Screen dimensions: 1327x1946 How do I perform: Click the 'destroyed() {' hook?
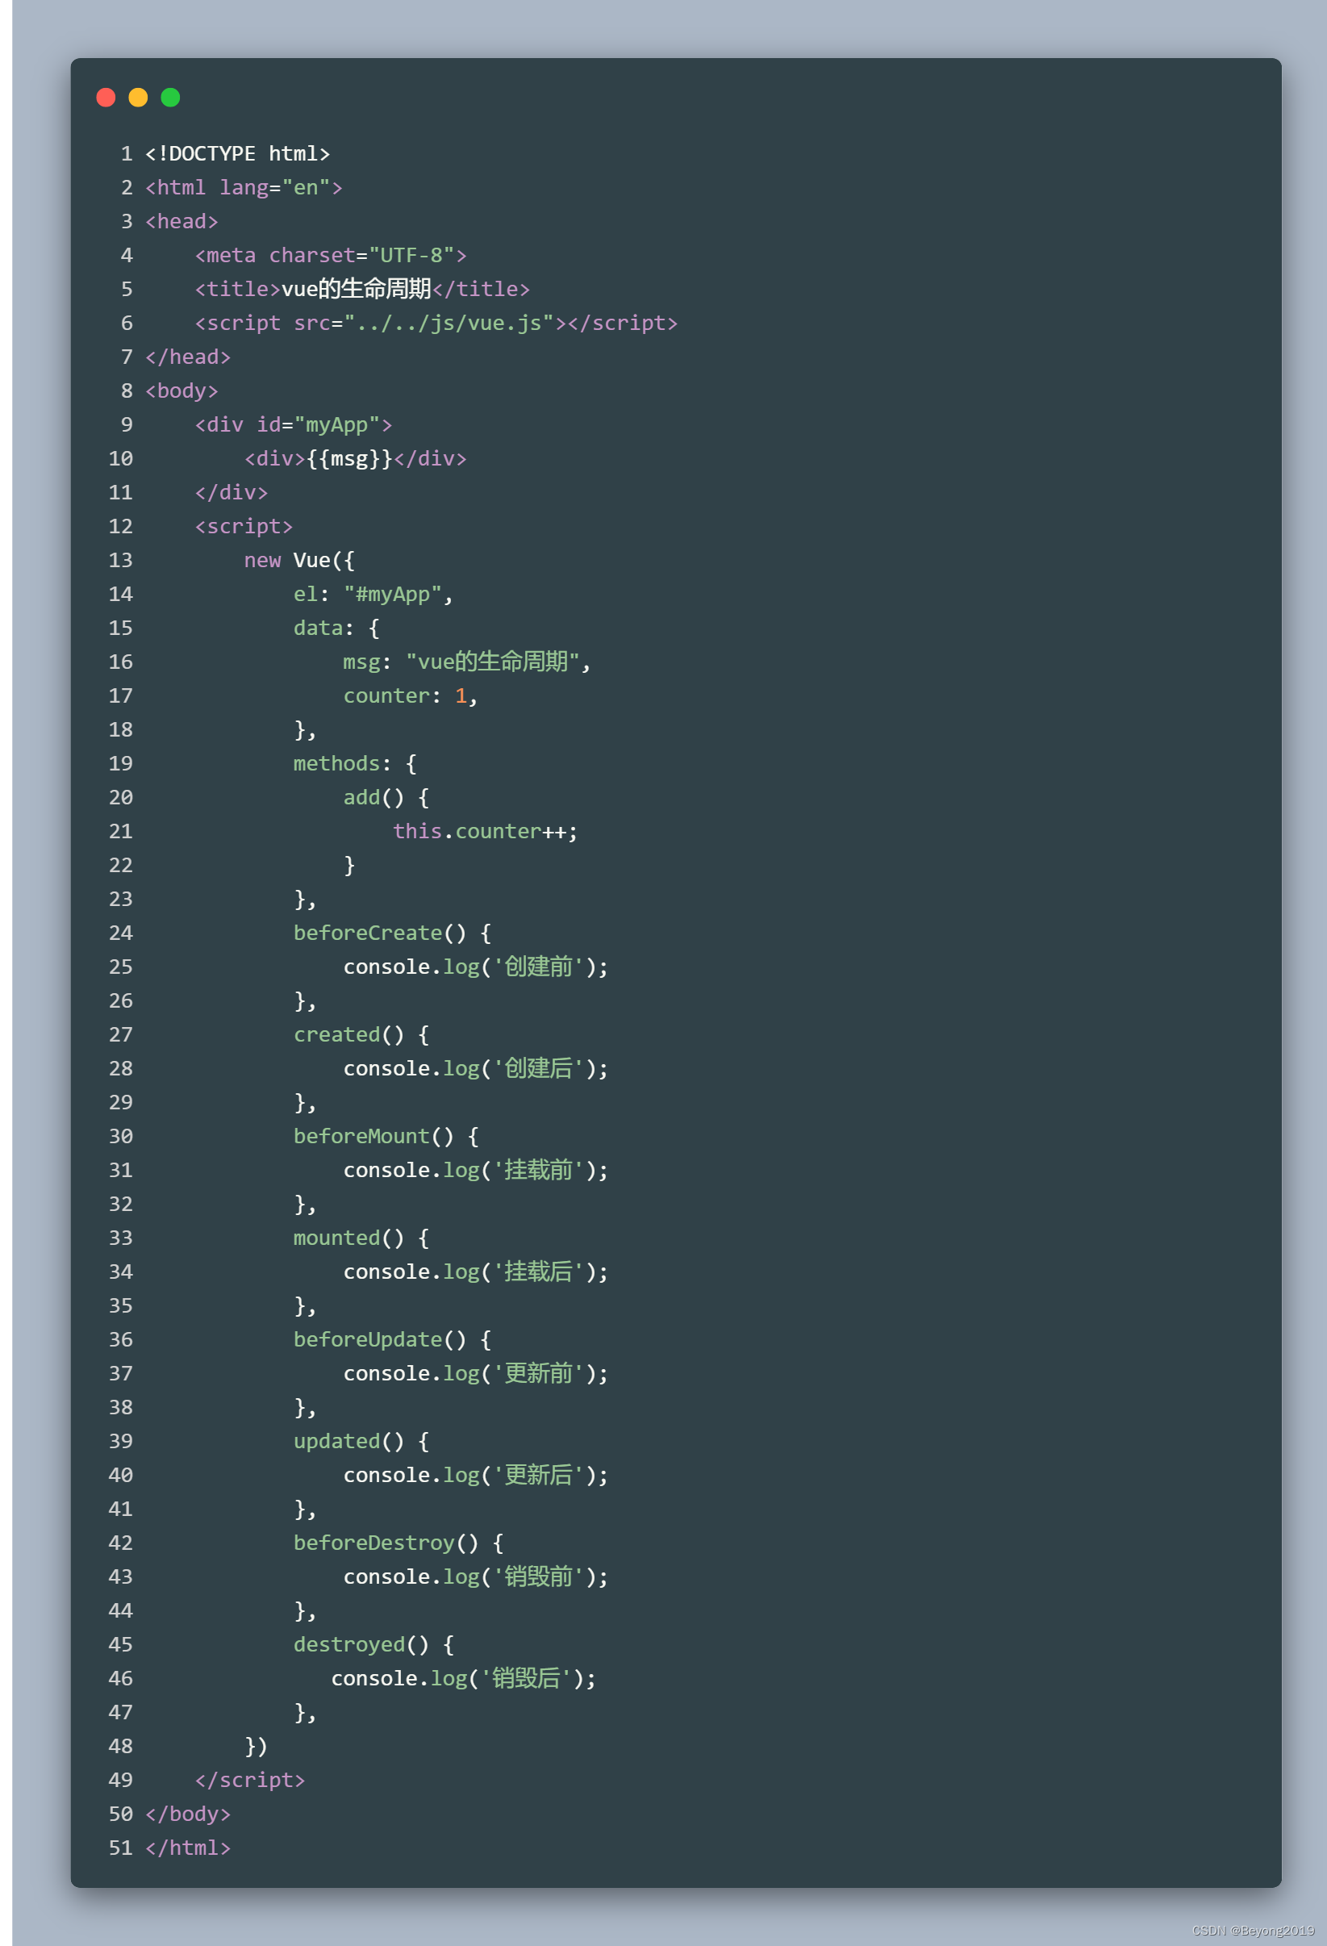coord(374,1645)
